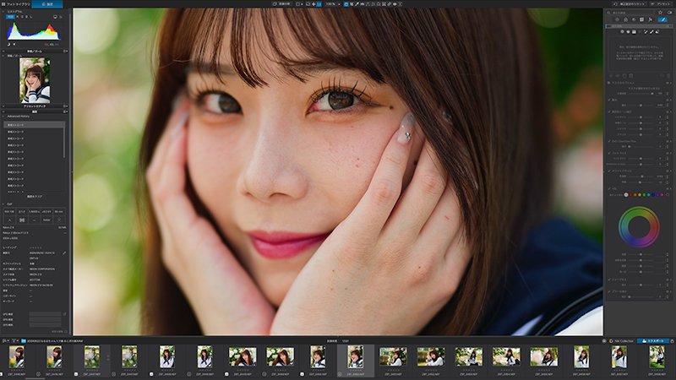Select the Graduated Filter local tool
This screenshot has width=676, height=380.
[635, 32]
